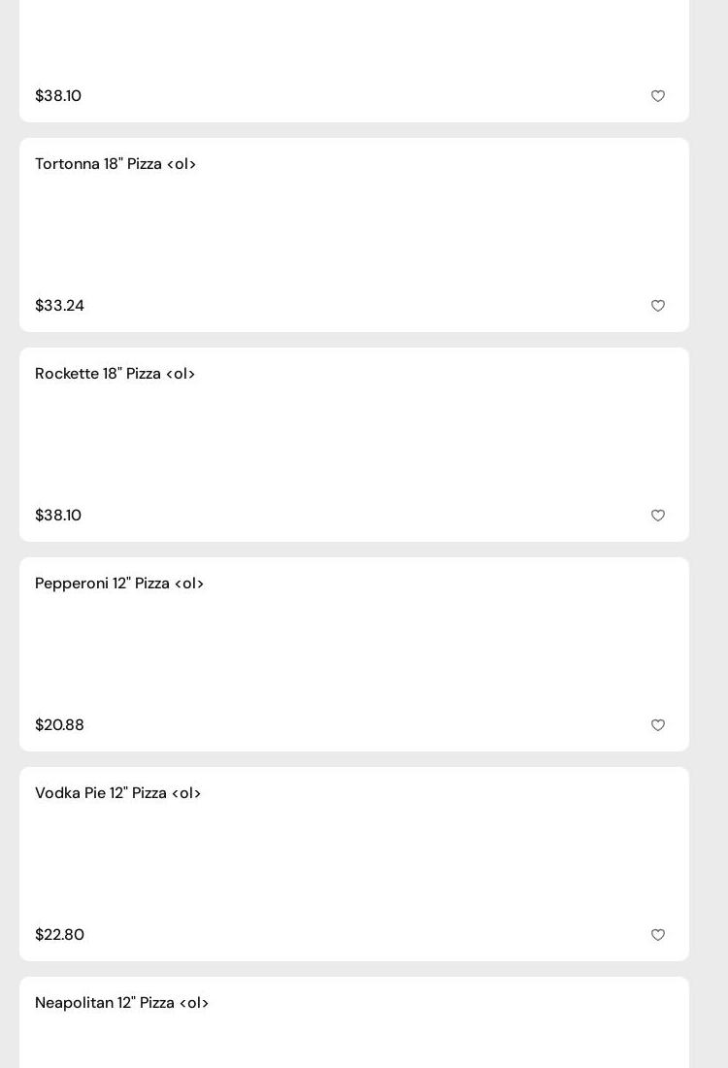This screenshot has width=728, height=1068.
Task: Toggle favorite heart for Vodka Pie 12" Pizza
Action: pyautogui.click(x=658, y=935)
